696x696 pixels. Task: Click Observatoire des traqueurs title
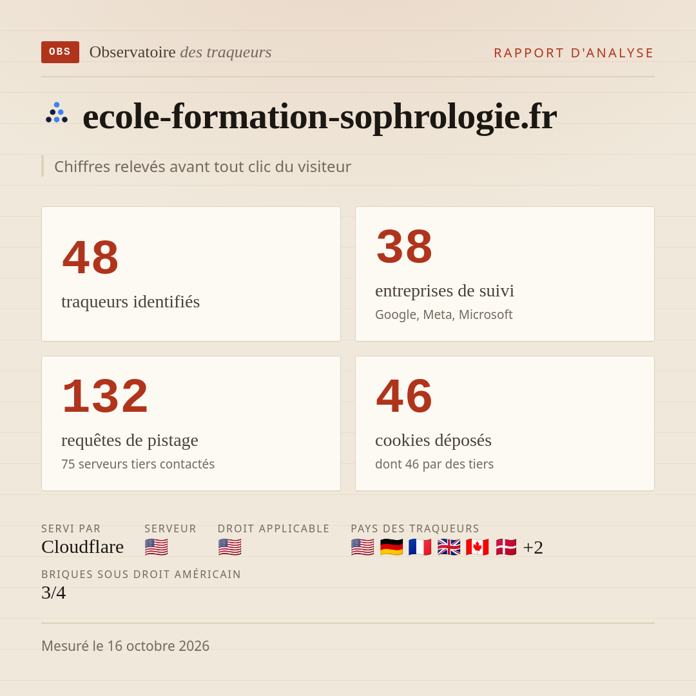click(180, 52)
